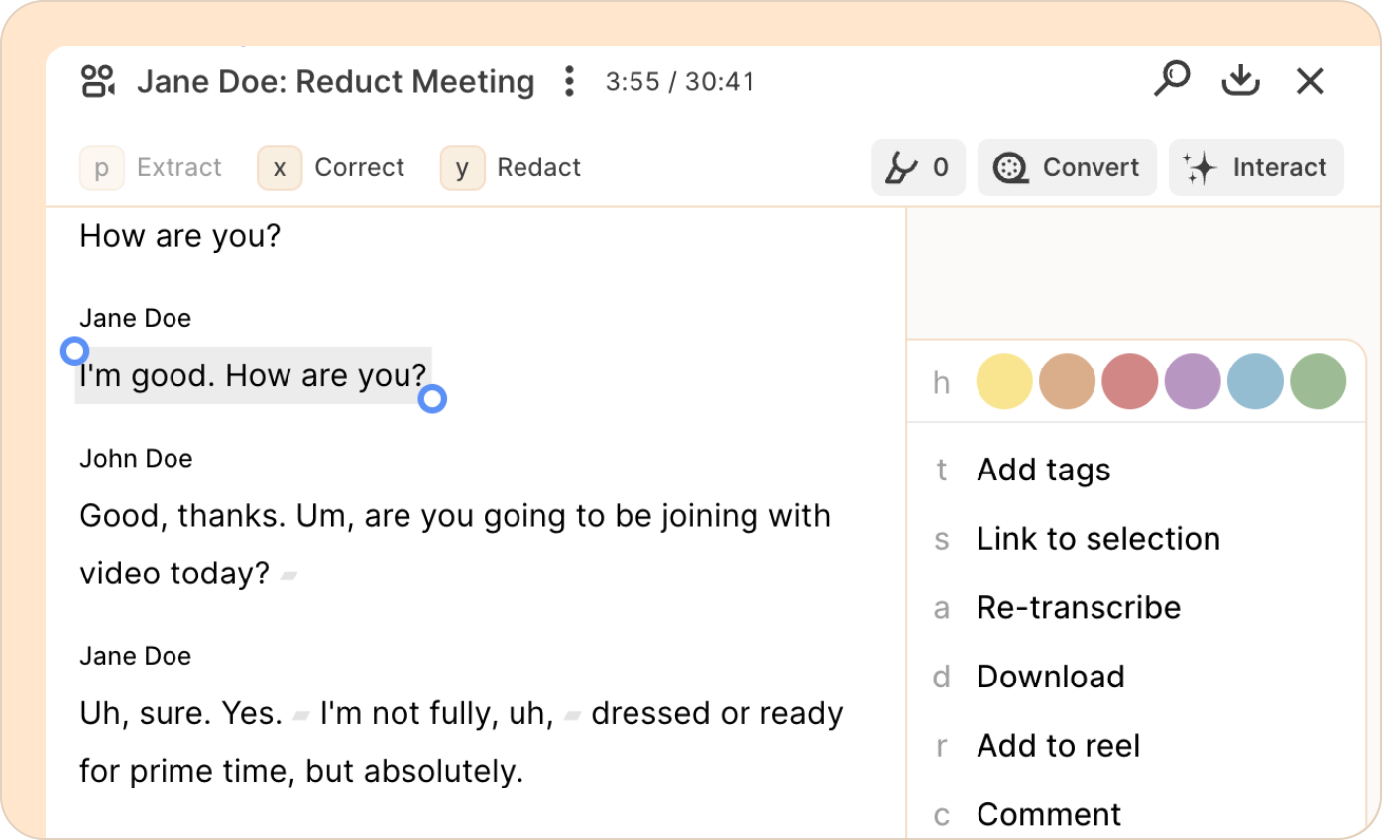Close the Reduct Meeting transcript panel
Image resolution: width=1382 pixels, height=840 pixels.
[1311, 81]
